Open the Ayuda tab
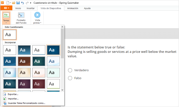The image size is (179, 107). point(87,8)
